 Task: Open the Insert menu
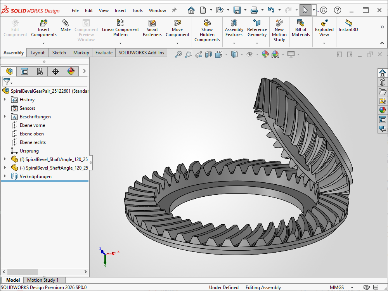click(120, 10)
